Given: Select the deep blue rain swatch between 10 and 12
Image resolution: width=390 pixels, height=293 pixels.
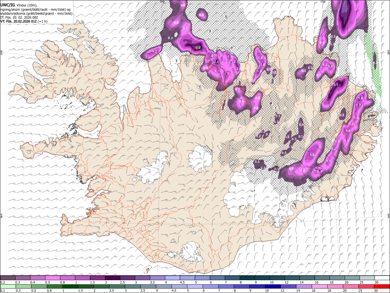Looking at the screenshot, I should click(x=273, y=286).
